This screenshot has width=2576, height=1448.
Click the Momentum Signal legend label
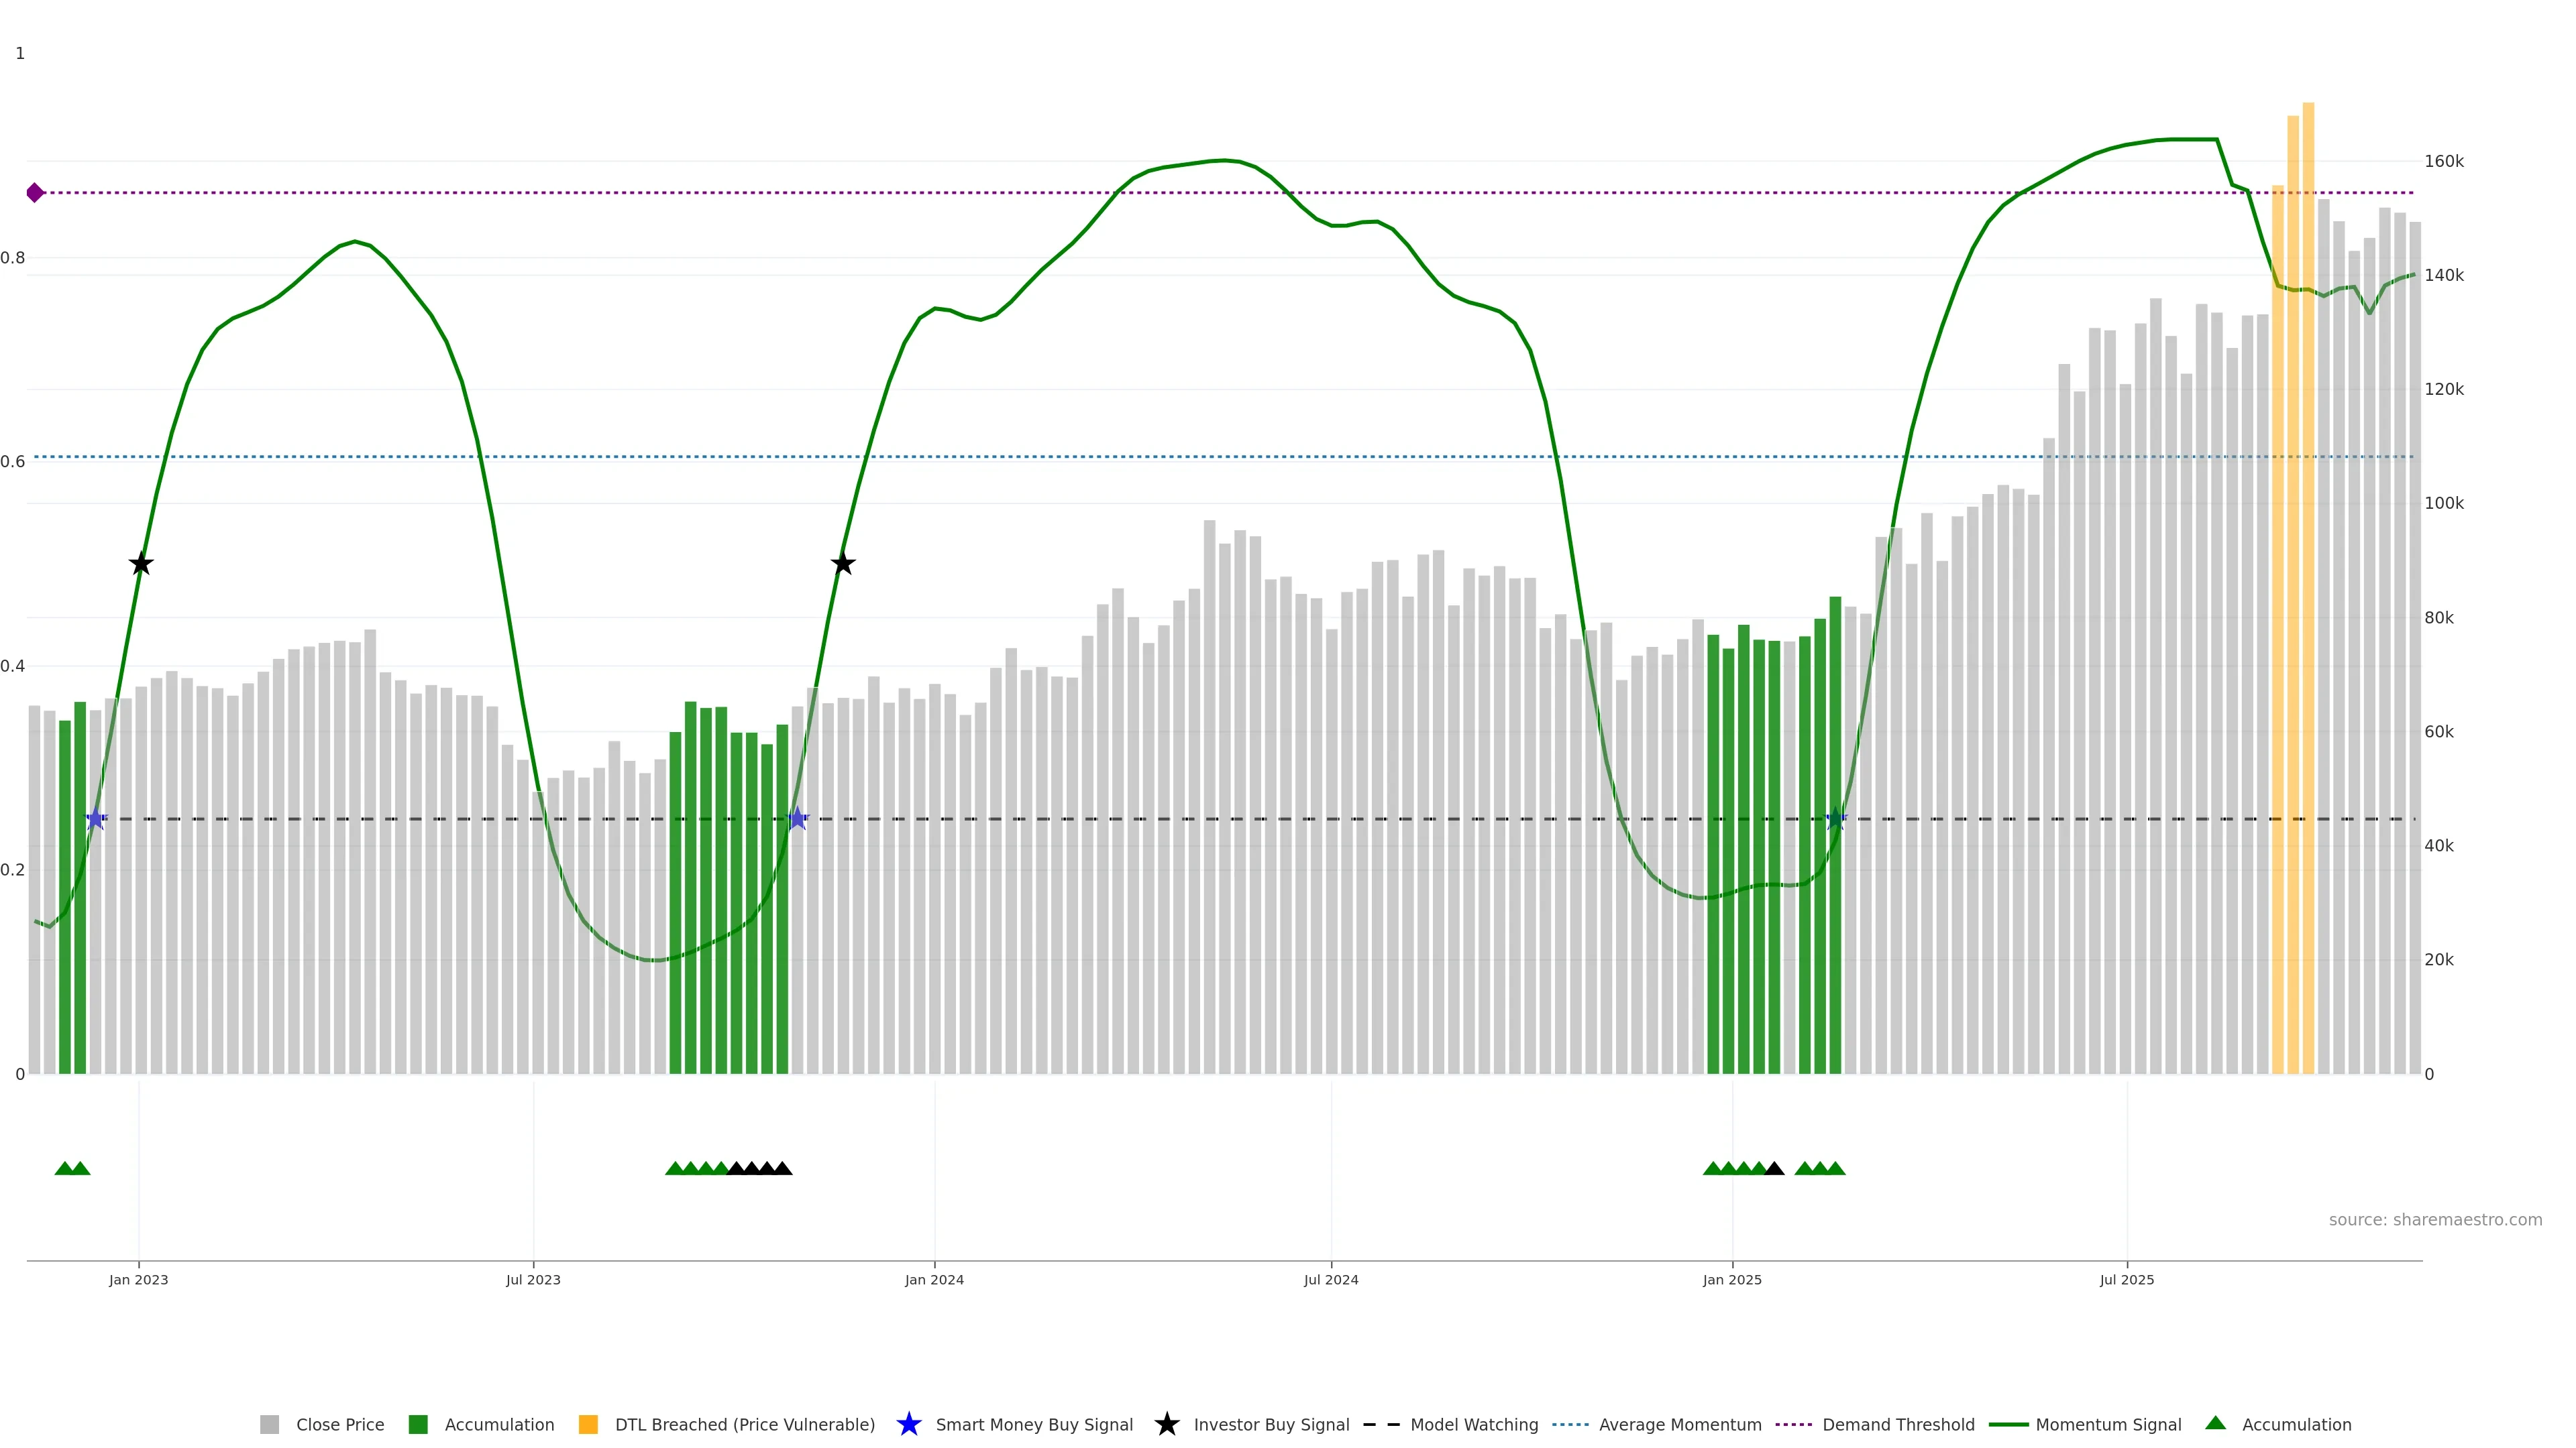pyautogui.click(x=2108, y=1424)
